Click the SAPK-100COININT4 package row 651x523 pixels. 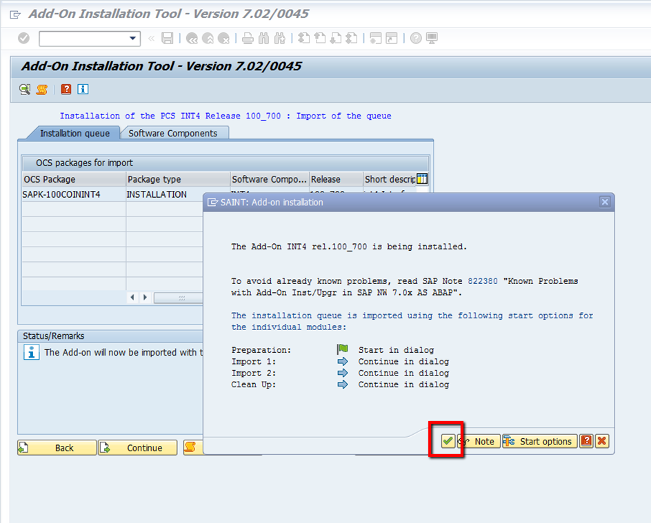click(x=61, y=194)
